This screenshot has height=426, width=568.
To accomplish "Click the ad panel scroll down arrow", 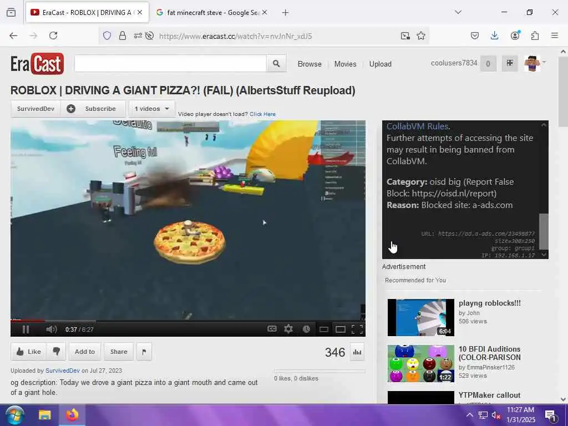I will [x=544, y=255].
